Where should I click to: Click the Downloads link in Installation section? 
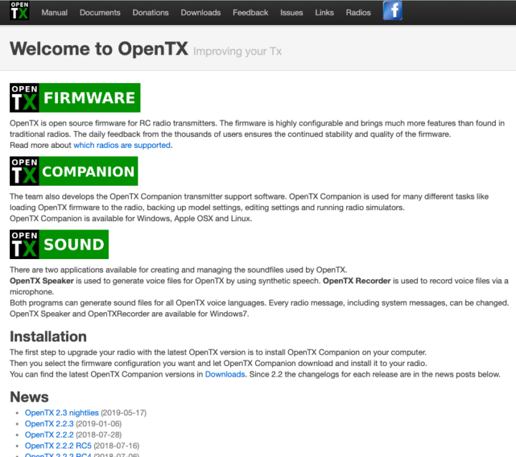click(x=225, y=374)
